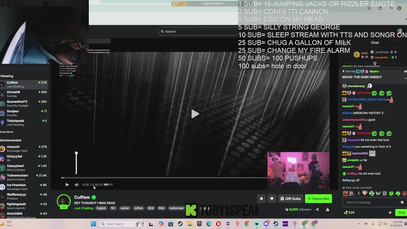Open the Windows Start menu
The image size is (407, 229).
click(x=93, y=224)
